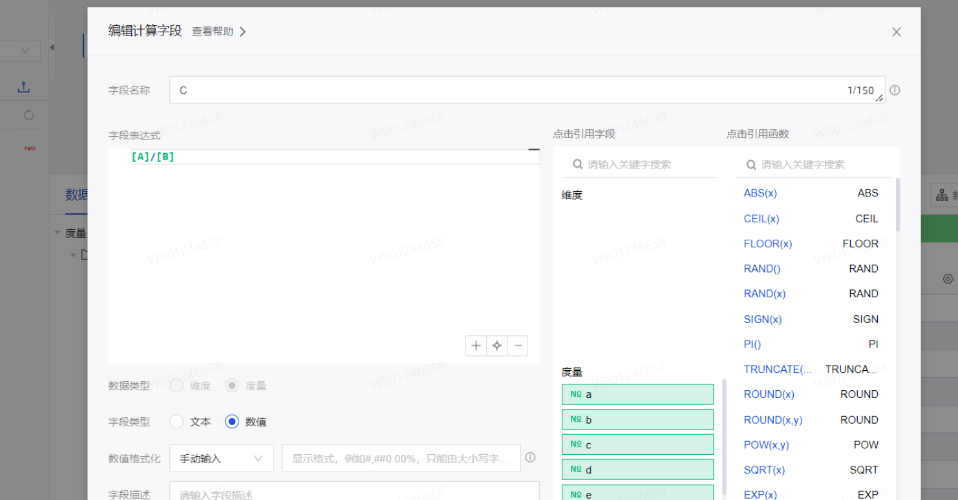958x500 pixels.
Task: Click the upload icon in left sidebar
Action: [24, 87]
